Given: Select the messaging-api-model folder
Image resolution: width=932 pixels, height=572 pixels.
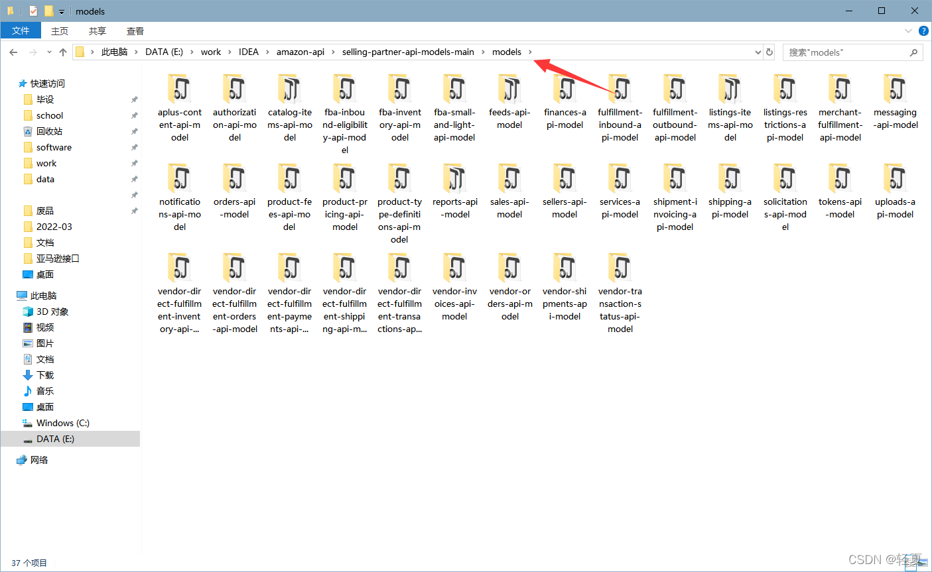Looking at the screenshot, I should pos(896,101).
